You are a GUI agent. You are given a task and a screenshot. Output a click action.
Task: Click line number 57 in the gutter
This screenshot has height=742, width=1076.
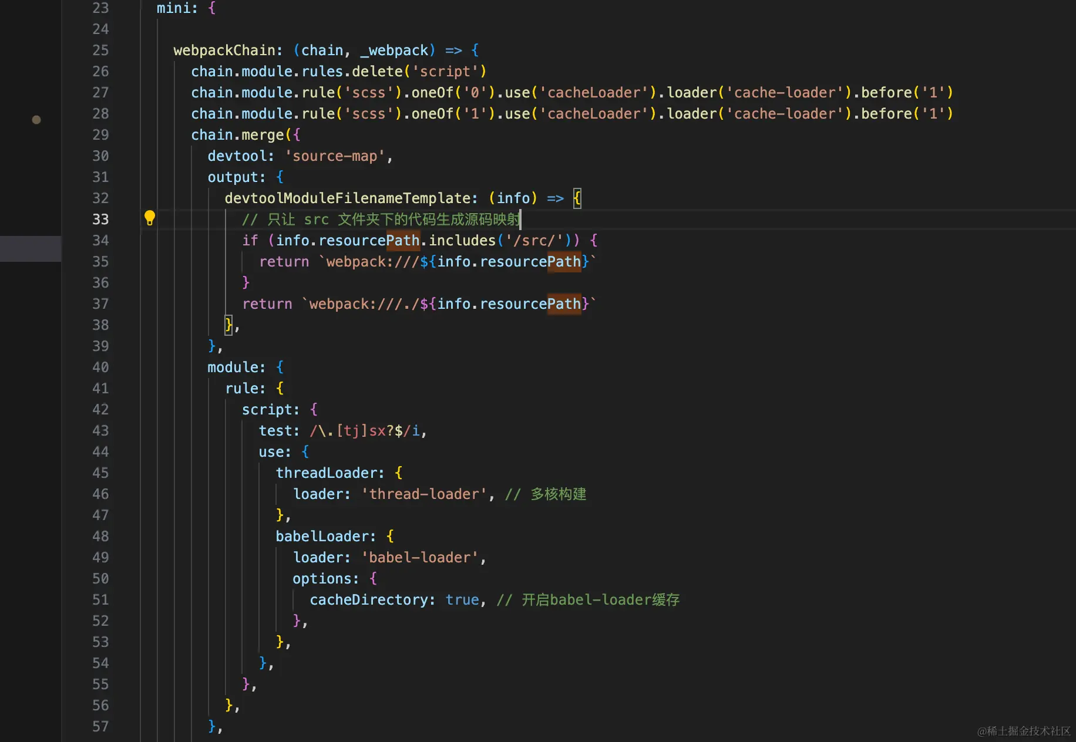[x=100, y=727]
